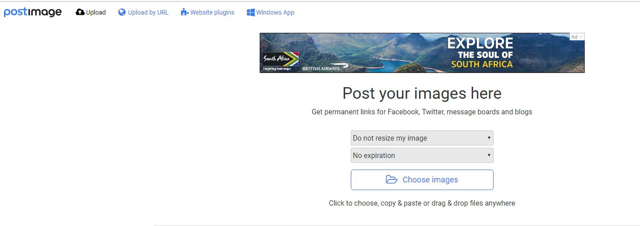Click the puzzle piece Website plugins icon
This screenshot has height=226, width=640.
click(184, 12)
